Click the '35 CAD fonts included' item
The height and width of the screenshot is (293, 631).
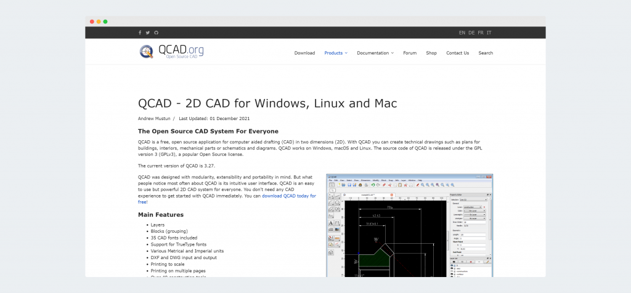pyautogui.click(x=174, y=238)
